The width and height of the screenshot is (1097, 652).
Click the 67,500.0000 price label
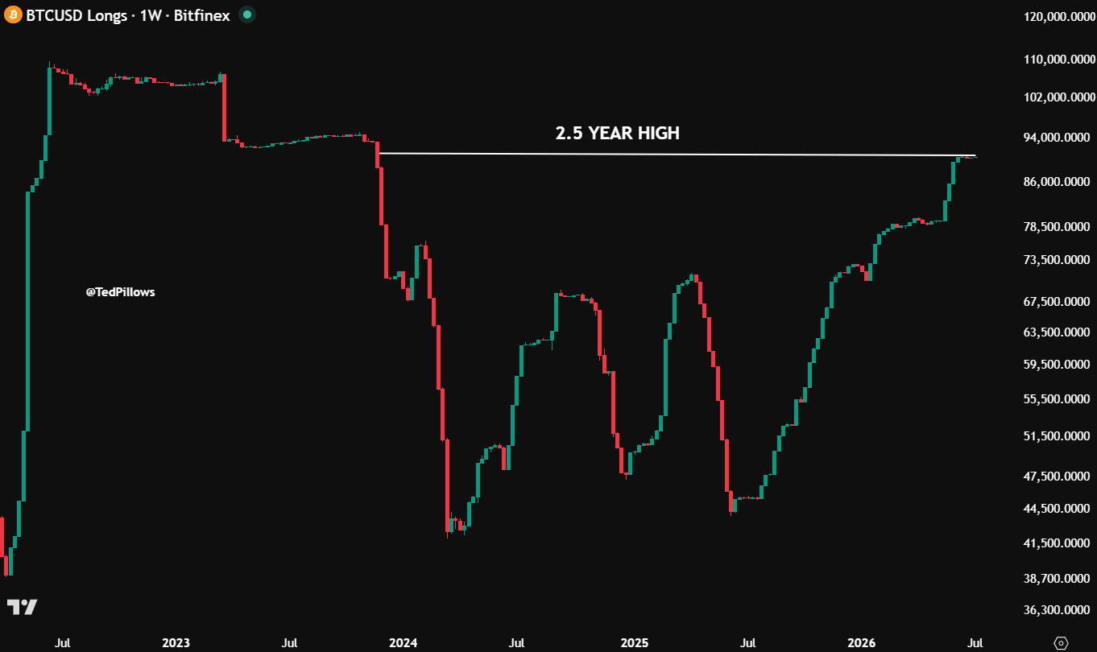(1058, 302)
